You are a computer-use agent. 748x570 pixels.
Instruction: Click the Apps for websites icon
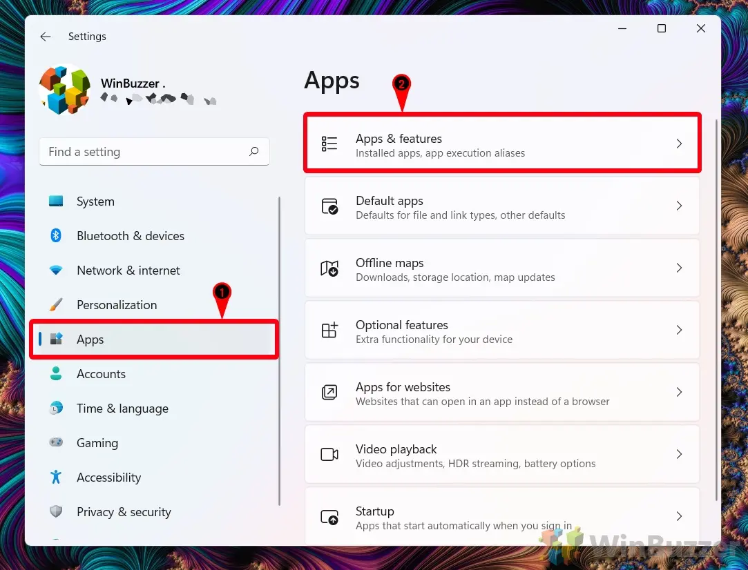(x=329, y=392)
